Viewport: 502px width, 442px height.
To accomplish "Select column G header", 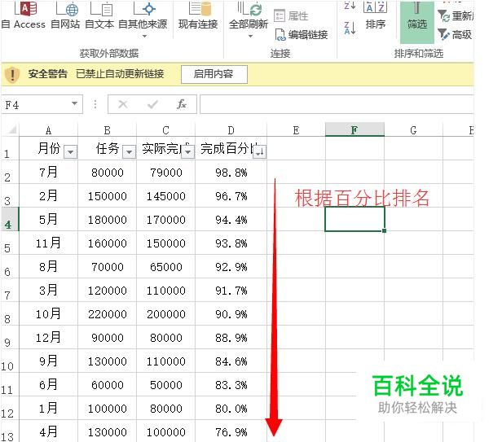I will (414, 130).
